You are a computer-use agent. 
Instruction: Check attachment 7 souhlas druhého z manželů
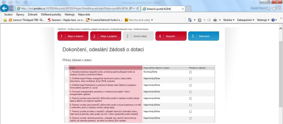(x=190, y=112)
